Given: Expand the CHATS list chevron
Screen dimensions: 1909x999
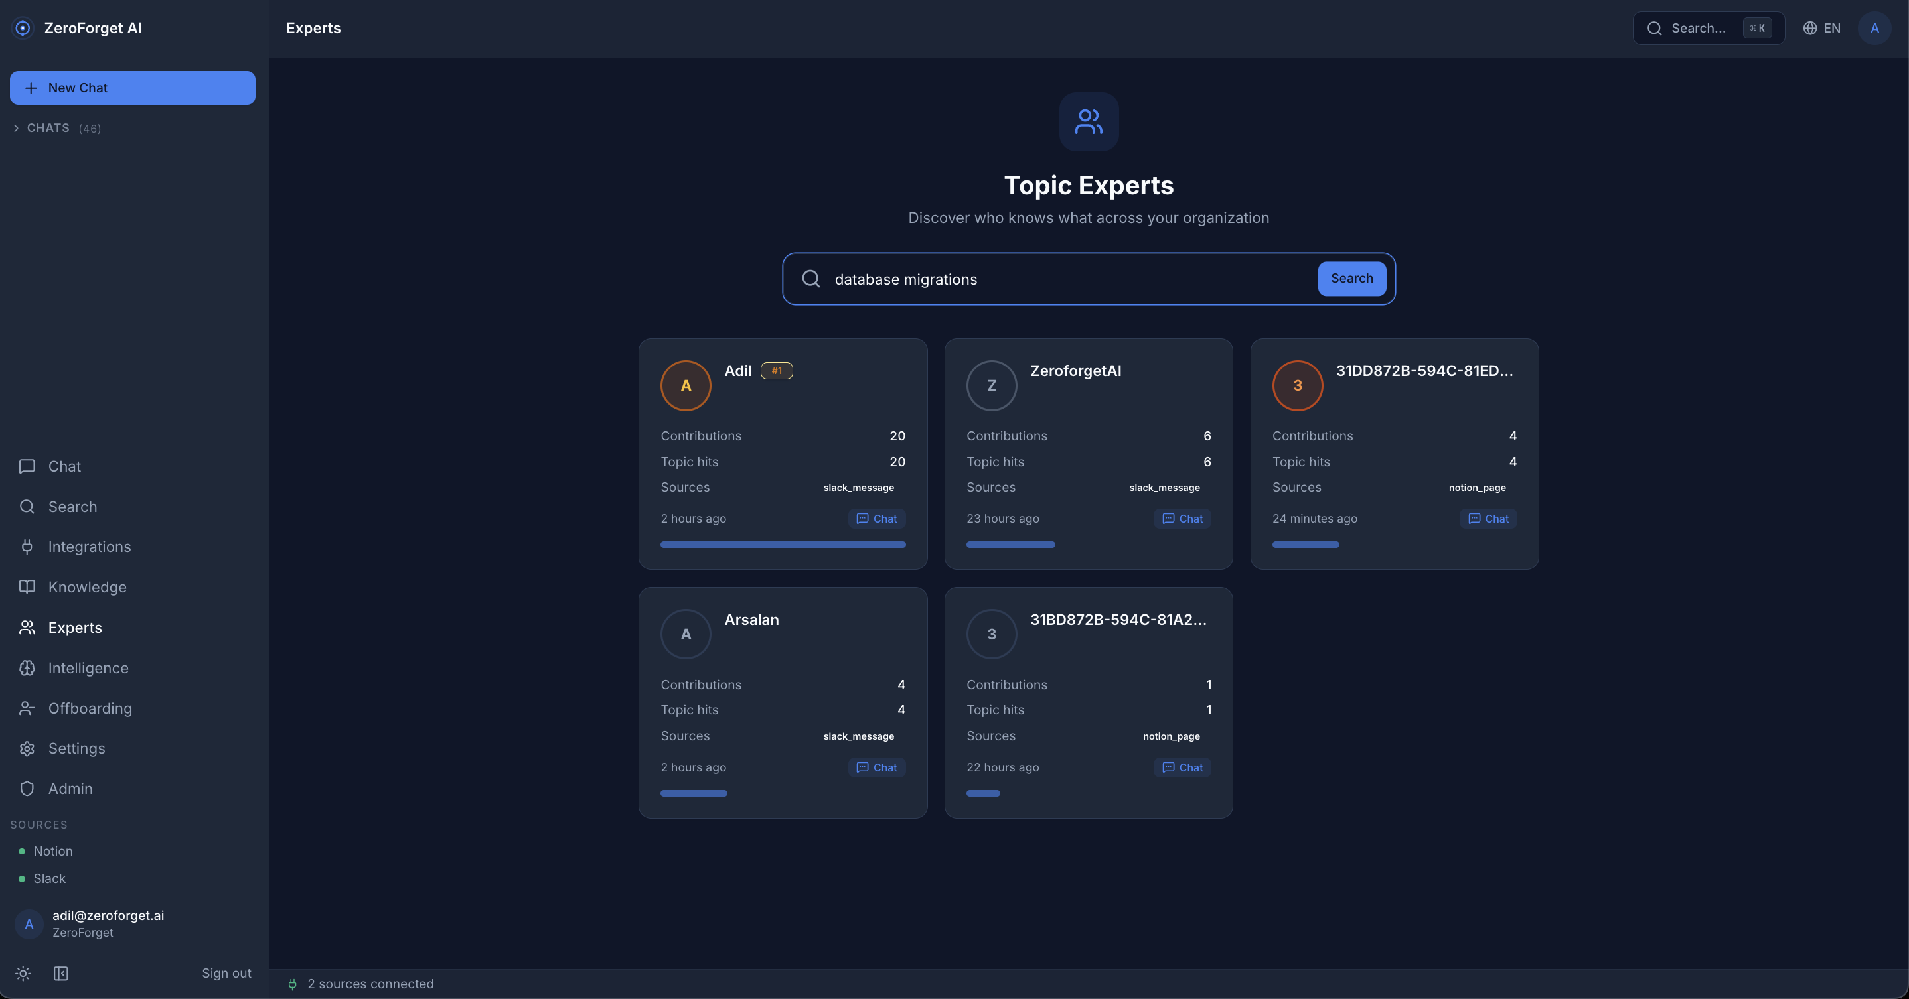Looking at the screenshot, I should (x=17, y=128).
